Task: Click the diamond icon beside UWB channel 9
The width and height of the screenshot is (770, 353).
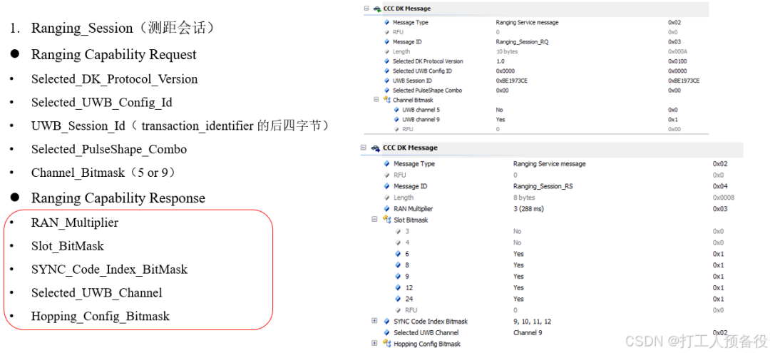Action: pyautogui.click(x=397, y=119)
